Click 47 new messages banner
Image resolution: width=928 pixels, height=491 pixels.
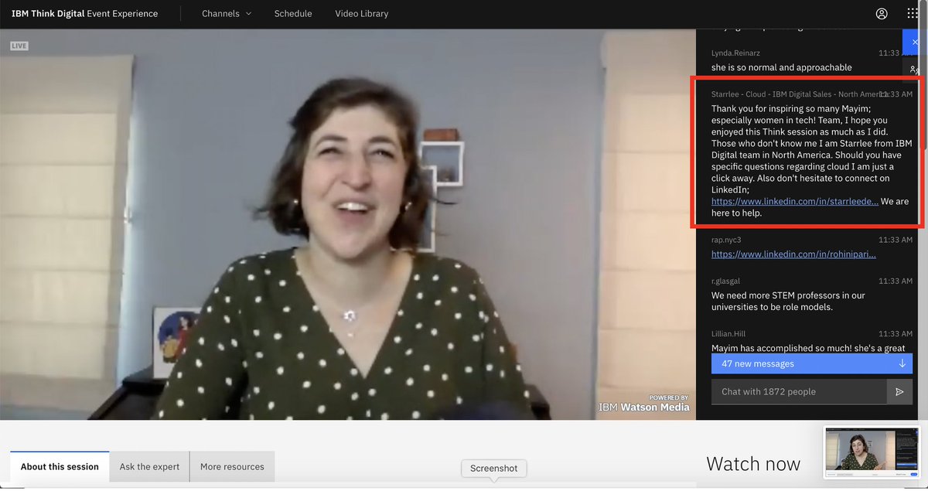[x=812, y=363]
